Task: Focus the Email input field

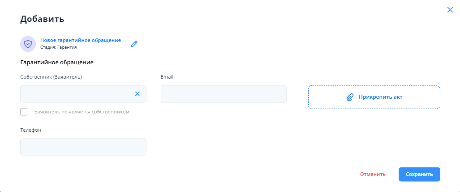Action: 224,94
